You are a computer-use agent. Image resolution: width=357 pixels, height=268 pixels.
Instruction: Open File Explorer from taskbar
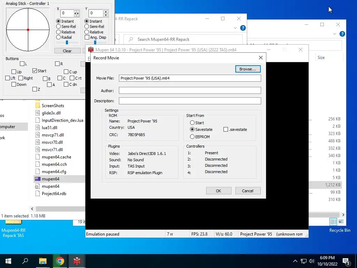(43, 261)
